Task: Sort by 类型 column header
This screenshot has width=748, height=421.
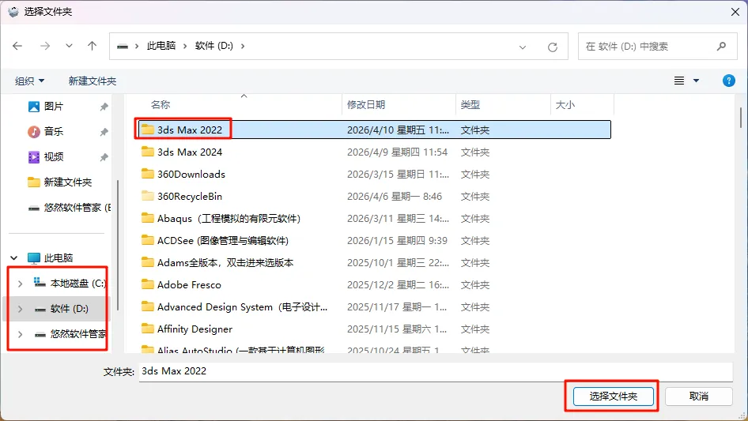Action: click(x=470, y=105)
